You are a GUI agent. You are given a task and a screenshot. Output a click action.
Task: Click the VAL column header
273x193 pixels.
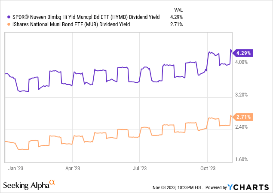point(178,9)
